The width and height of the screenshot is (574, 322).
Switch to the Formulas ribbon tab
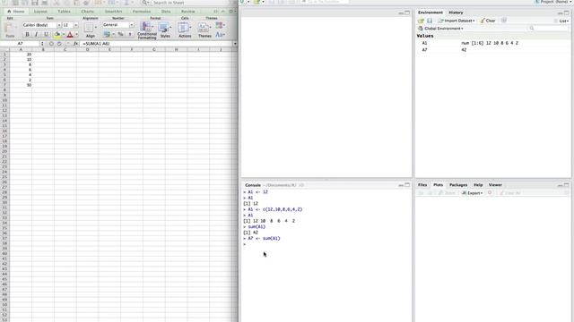142,12
